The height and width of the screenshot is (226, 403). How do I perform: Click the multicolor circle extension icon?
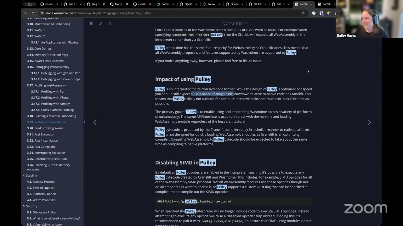(329, 13)
